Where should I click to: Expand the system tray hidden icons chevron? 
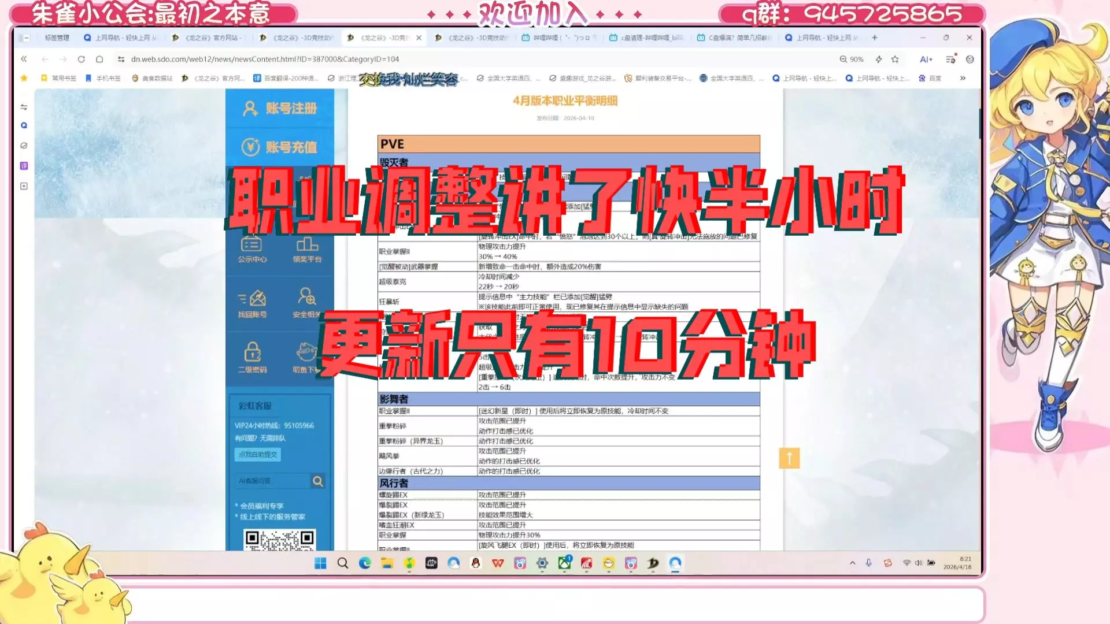(852, 563)
